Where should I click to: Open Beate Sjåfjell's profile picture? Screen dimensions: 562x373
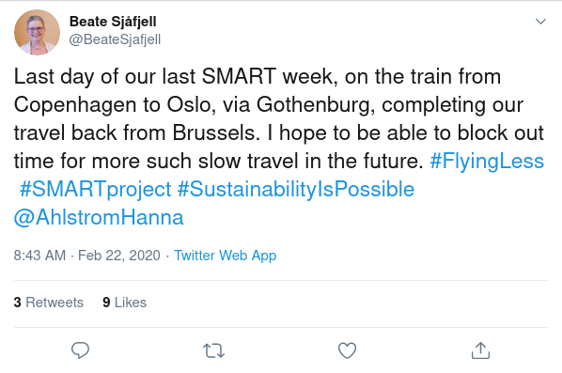(37, 32)
